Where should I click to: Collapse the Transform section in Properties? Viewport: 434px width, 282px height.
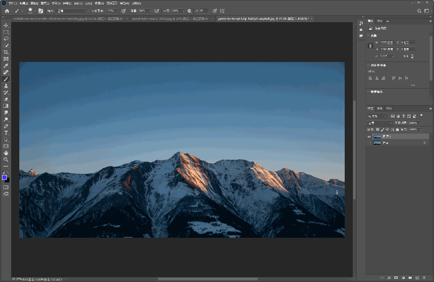click(x=368, y=35)
